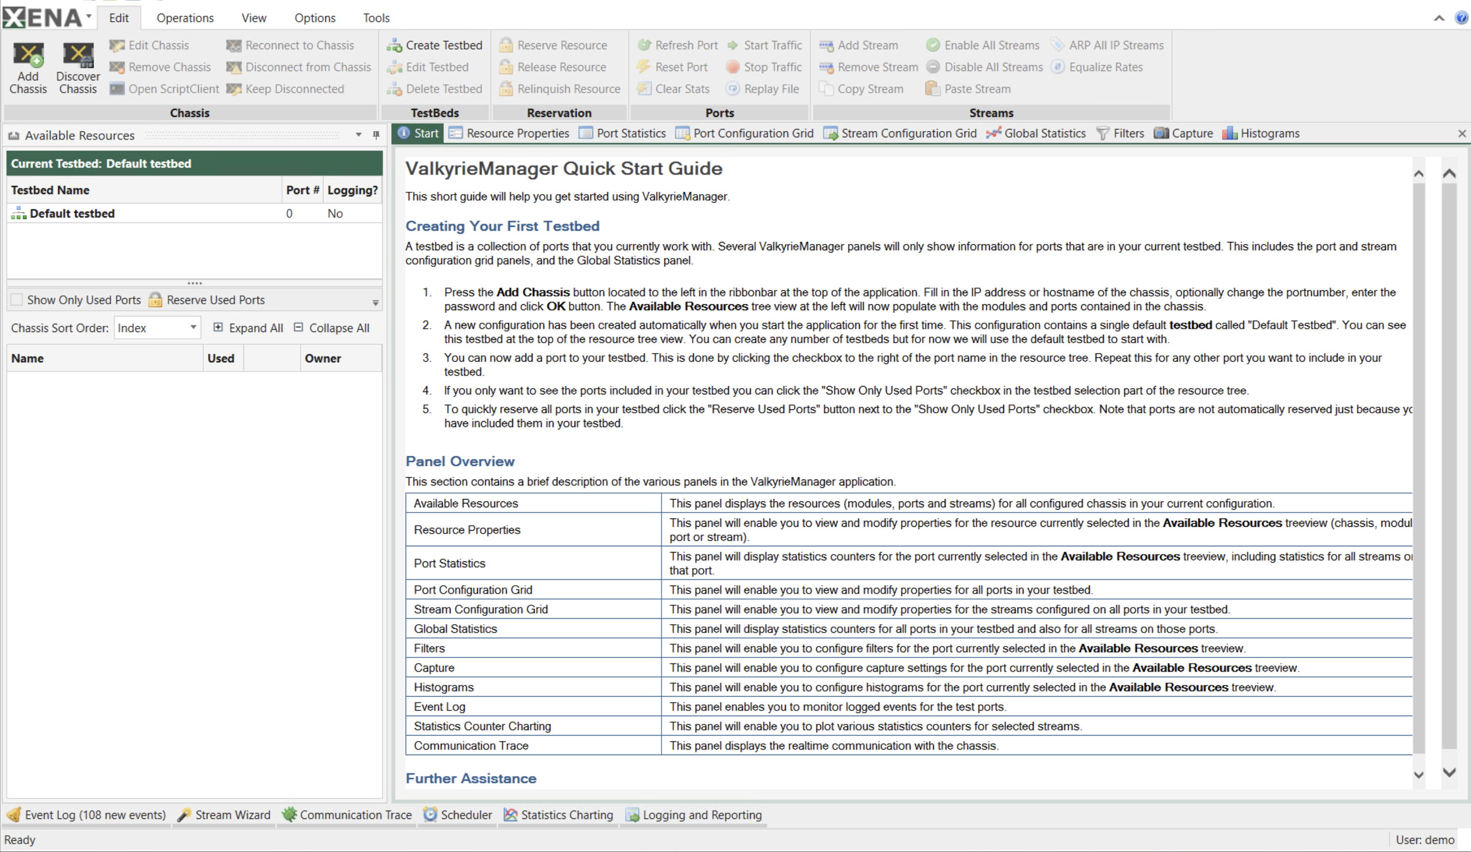
Task: Click the Discover Chassis button
Action: pos(77,68)
